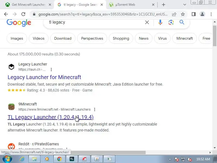217x163 pixels.
Task: Click the 10:52 AM taskbar clock
Action: click(203, 159)
